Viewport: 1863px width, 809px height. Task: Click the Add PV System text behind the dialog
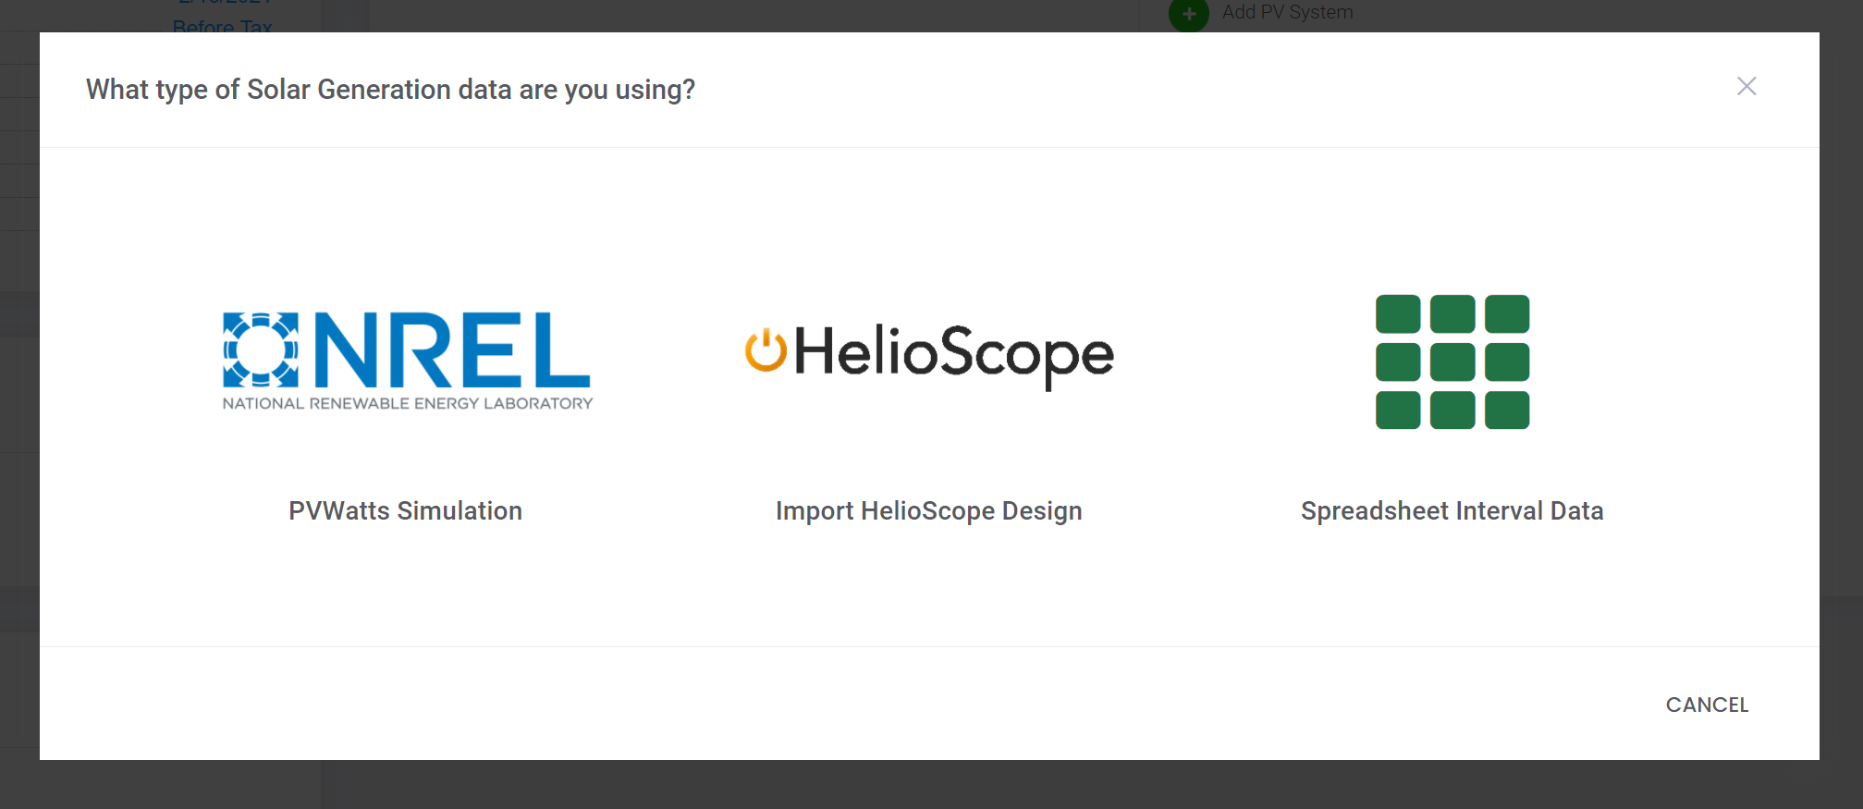[x=1287, y=12]
